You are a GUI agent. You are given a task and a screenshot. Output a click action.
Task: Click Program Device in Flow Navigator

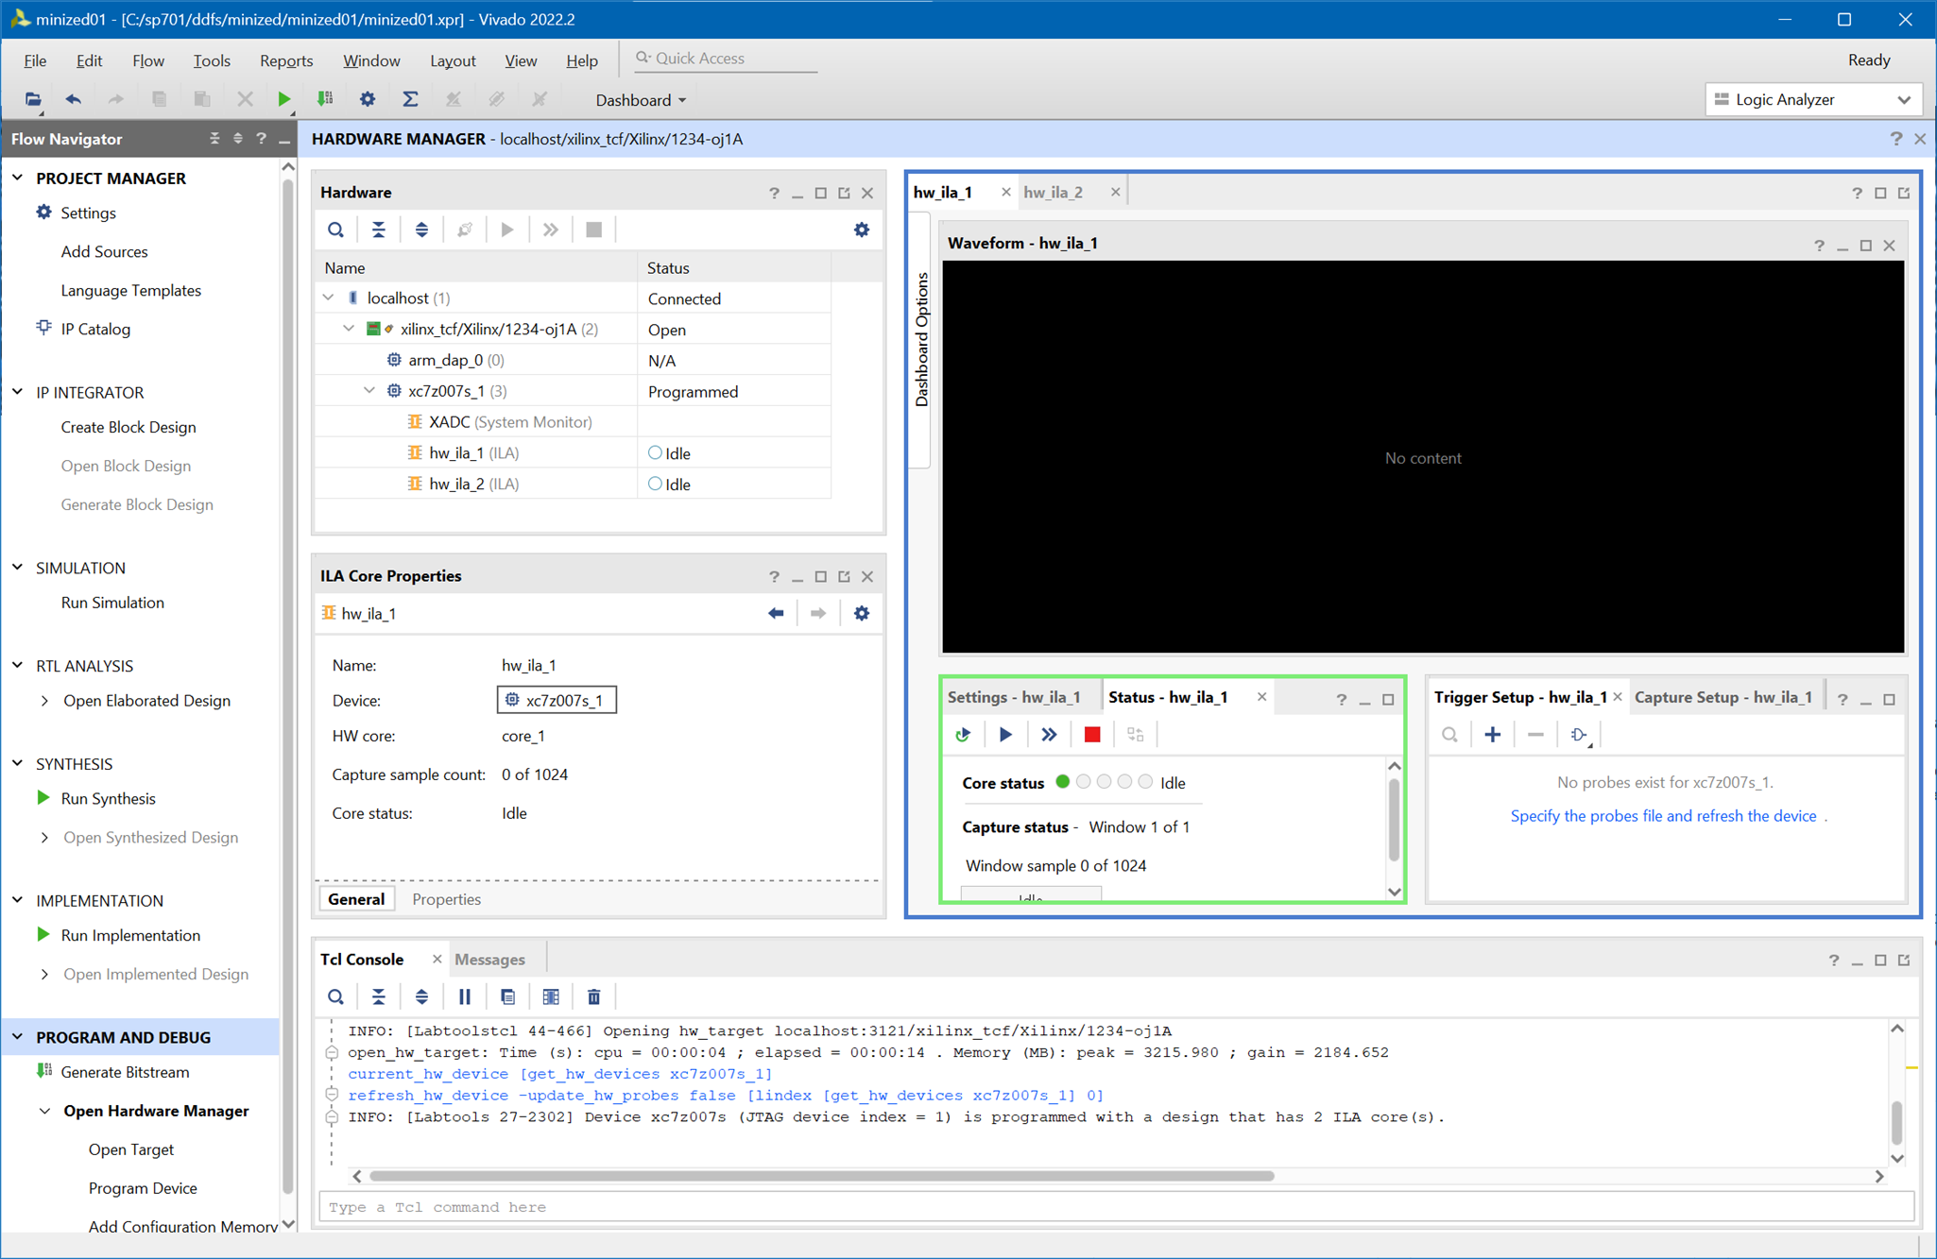point(143,1188)
